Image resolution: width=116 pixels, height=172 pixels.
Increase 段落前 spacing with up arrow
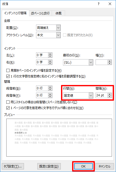50,87
